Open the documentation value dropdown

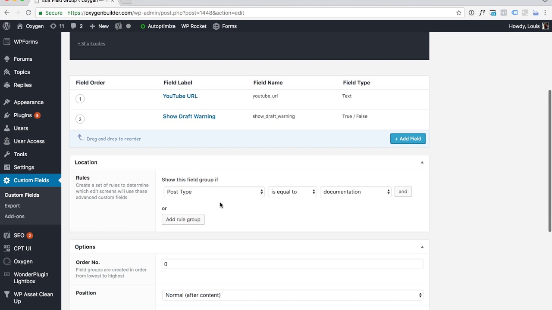coord(356,192)
